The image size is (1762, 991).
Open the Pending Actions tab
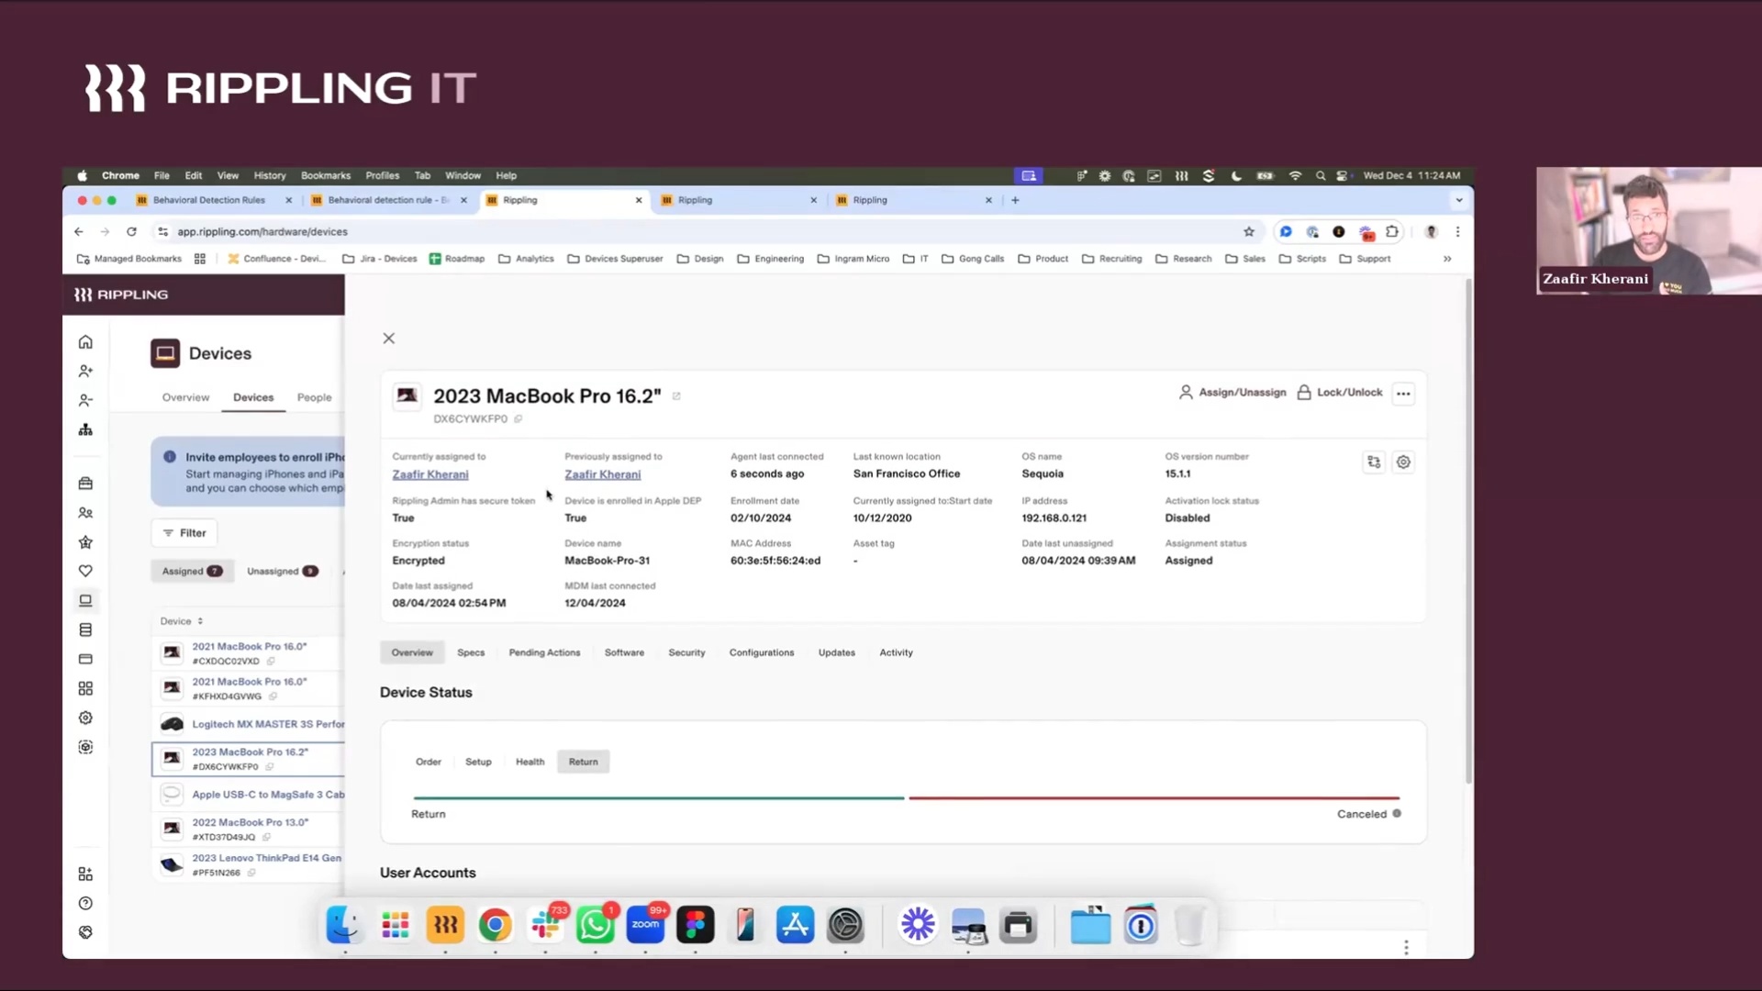click(544, 652)
